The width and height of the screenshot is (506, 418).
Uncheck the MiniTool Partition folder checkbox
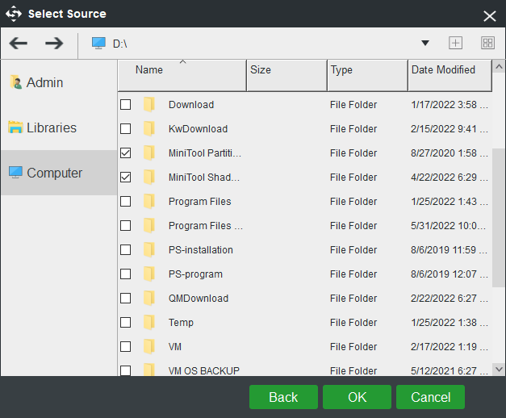tap(125, 153)
